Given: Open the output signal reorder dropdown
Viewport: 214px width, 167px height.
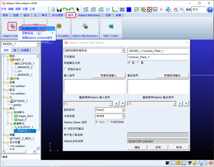Looking at the screenshot, I should pos(152,104).
